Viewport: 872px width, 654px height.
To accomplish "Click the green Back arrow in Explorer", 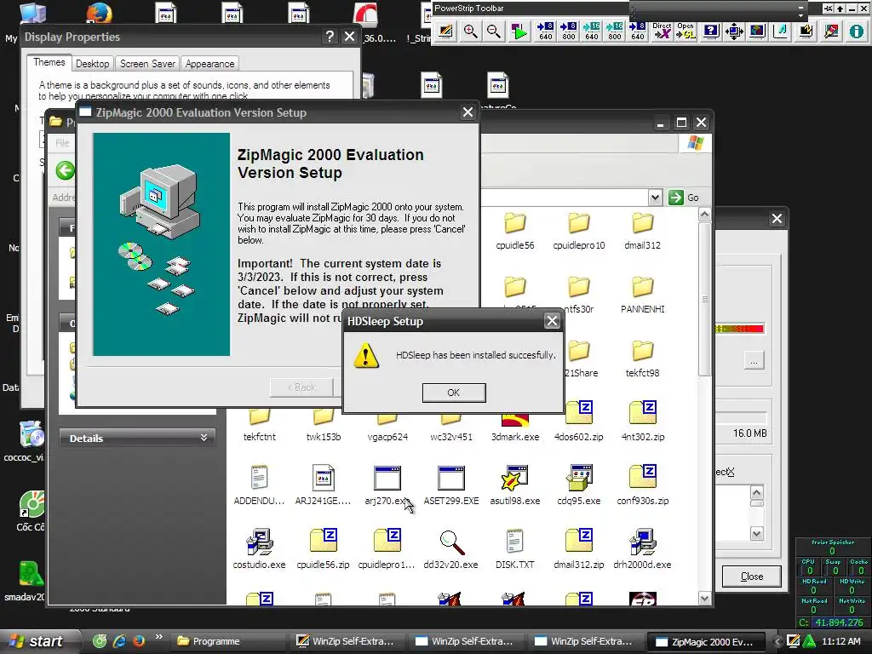I will [65, 170].
